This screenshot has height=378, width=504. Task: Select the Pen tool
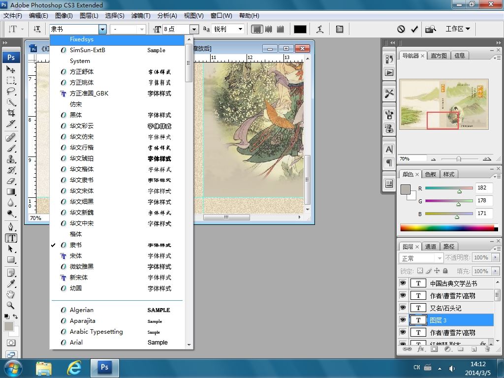(11, 227)
